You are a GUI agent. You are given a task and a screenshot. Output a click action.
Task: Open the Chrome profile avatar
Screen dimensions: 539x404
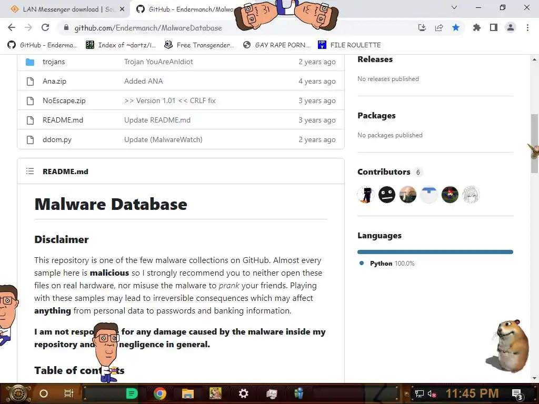coord(511,27)
